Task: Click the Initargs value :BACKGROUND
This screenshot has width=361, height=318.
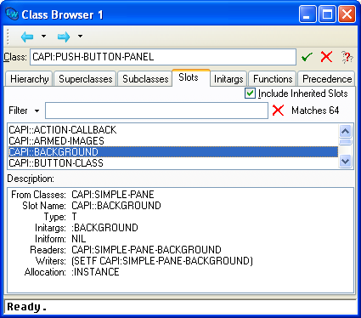Action: tap(104, 228)
